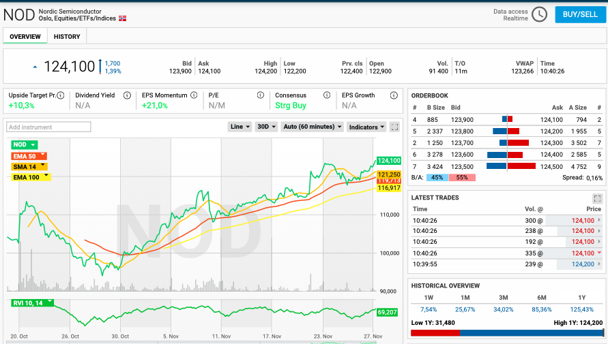This screenshot has width=608, height=344.
Task: Click orderbook ask 124,400
Action: click(551, 155)
